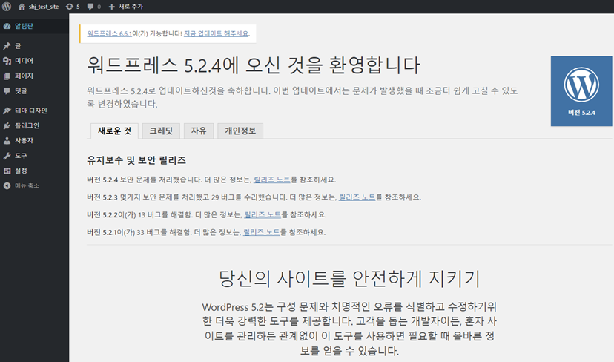Open 글 posts pin icon in sidebar

[7, 46]
